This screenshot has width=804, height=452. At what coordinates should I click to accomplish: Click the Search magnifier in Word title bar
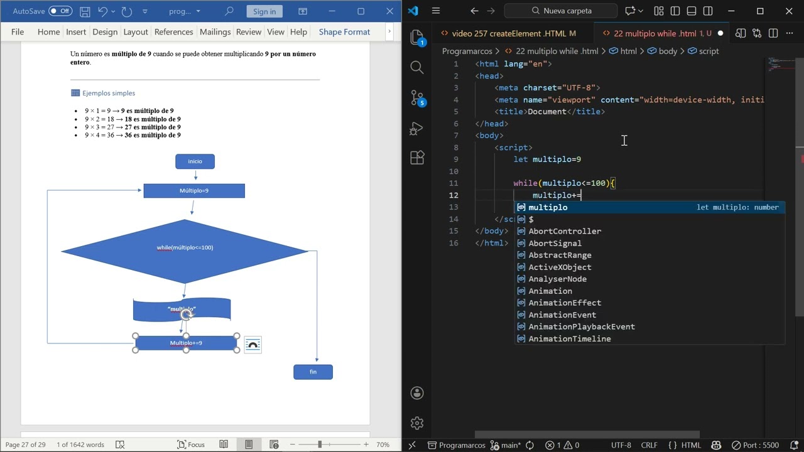pos(229,11)
